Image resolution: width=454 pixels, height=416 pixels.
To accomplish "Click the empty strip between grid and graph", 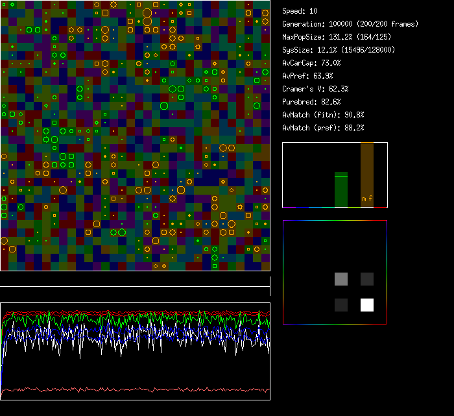I will (x=135, y=279).
